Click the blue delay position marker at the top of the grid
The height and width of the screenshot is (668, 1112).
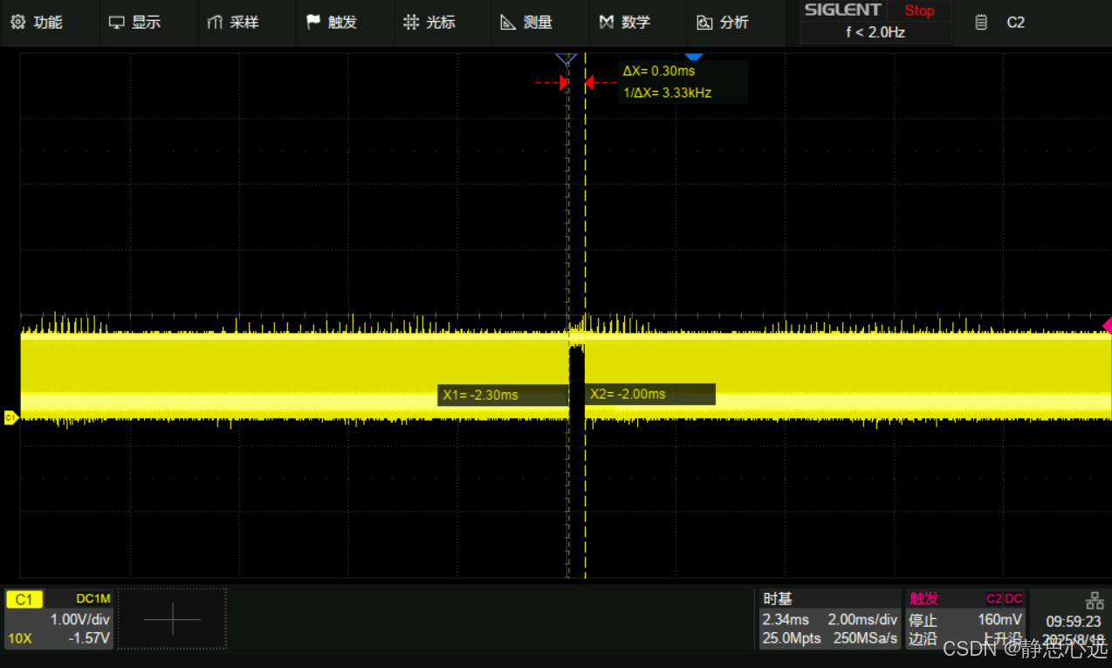pyautogui.click(x=693, y=57)
